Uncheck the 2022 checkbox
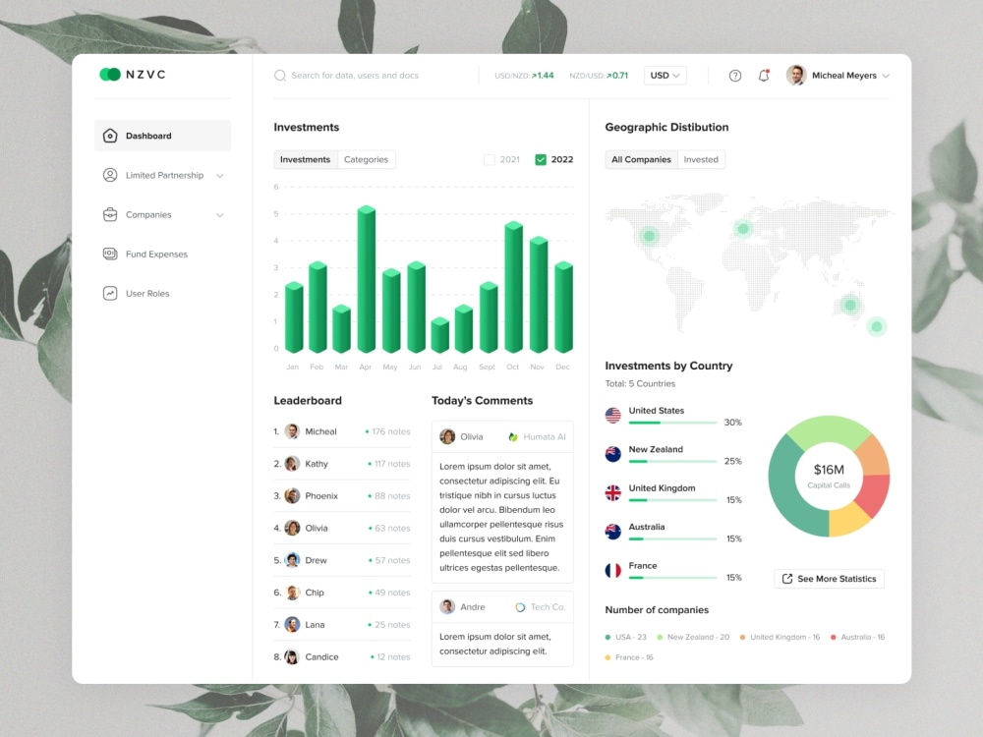This screenshot has width=983, height=737. pos(539,158)
